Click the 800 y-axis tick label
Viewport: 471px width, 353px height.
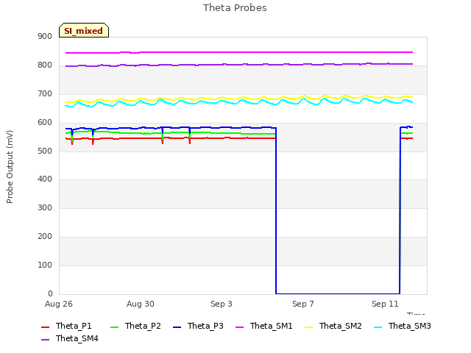(x=45, y=65)
